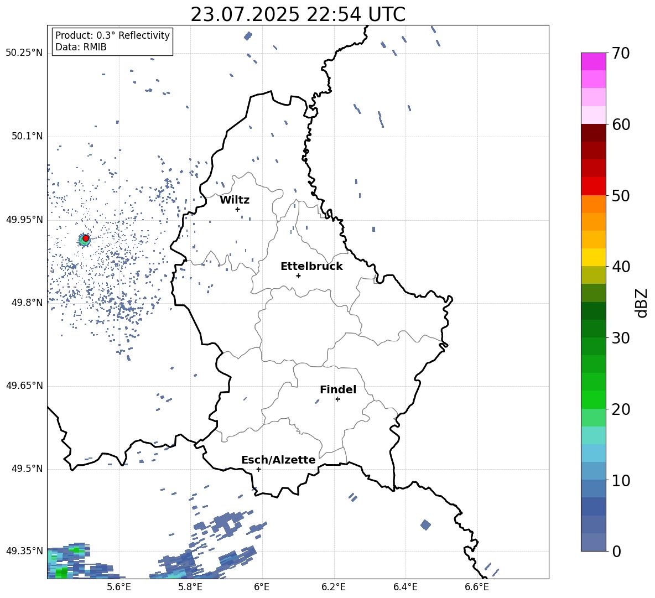The width and height of the screenshot is (655, 598).
Task: Click the red radar site marker
Action: [x=86, y=238]
